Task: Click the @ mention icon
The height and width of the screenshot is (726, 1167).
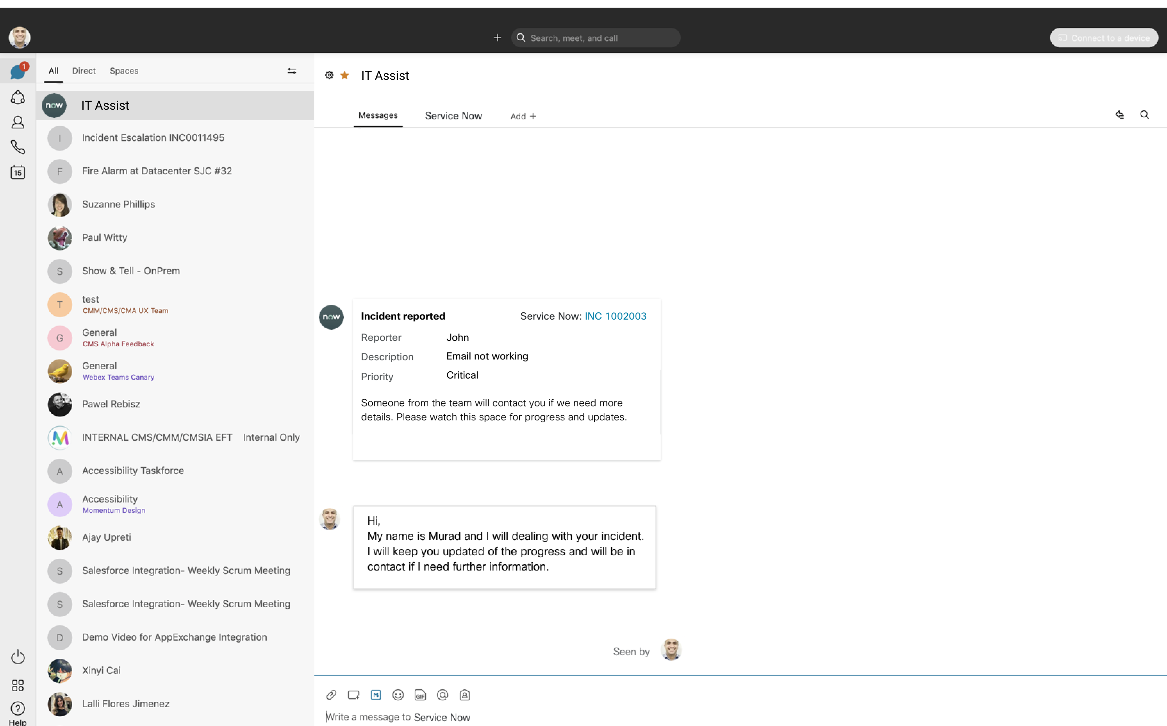Action: pyautogui.click(x=442, y=695)
